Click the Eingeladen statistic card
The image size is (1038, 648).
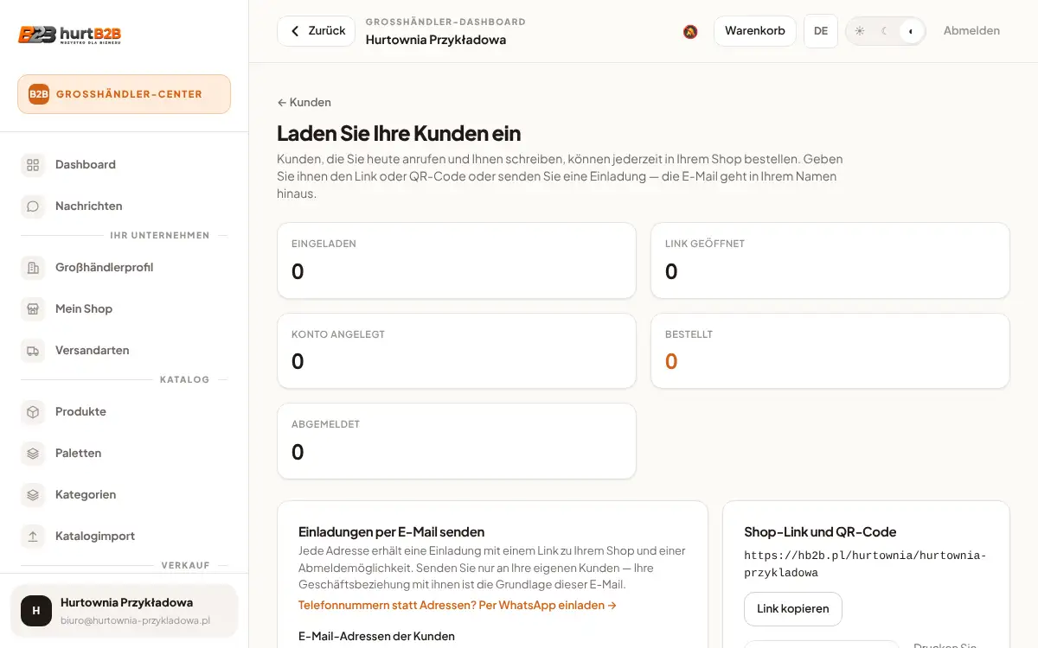pyautogui.click(x=457, y=261)
